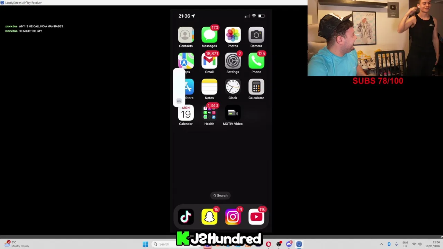443x249 pixels.
Task: Launch the Camera app
Action: point(256,35)
